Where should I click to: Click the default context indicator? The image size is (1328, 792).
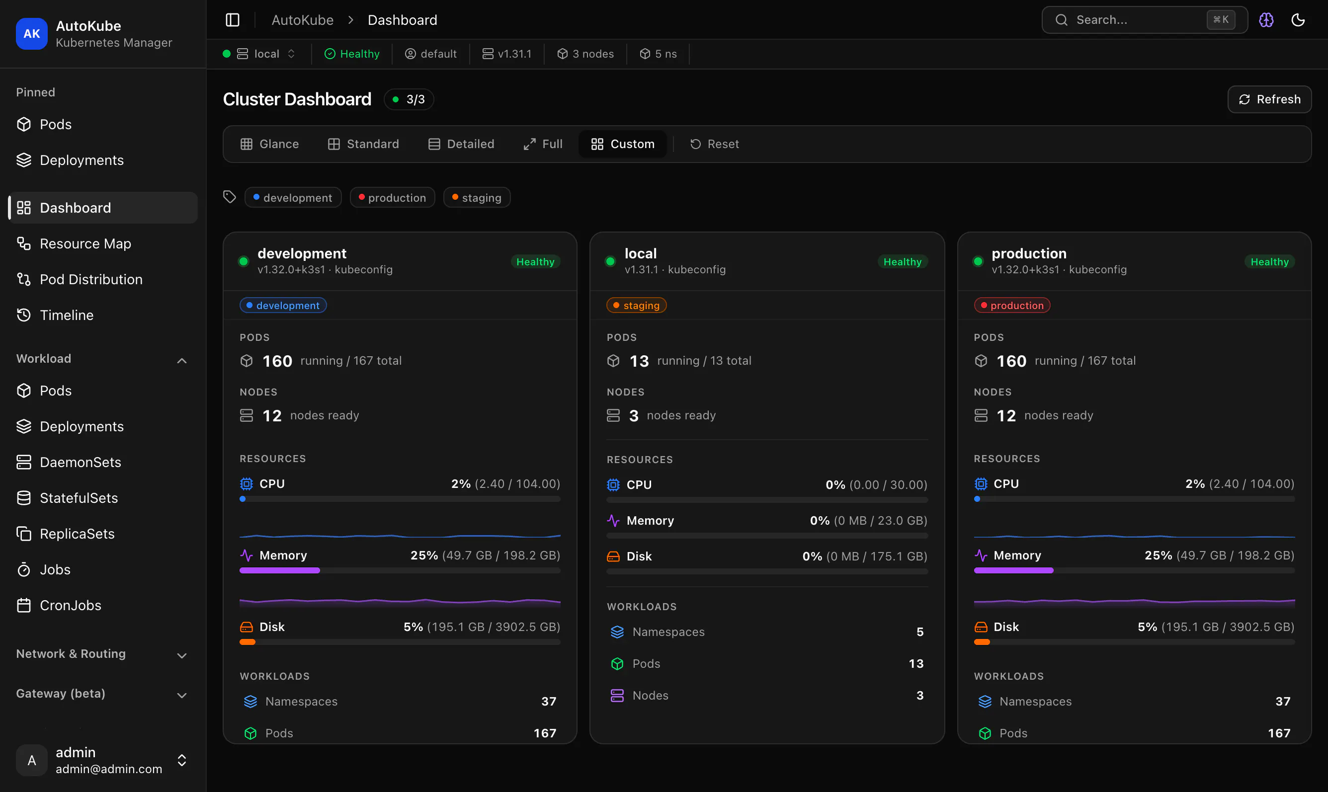tap(431, 54)
